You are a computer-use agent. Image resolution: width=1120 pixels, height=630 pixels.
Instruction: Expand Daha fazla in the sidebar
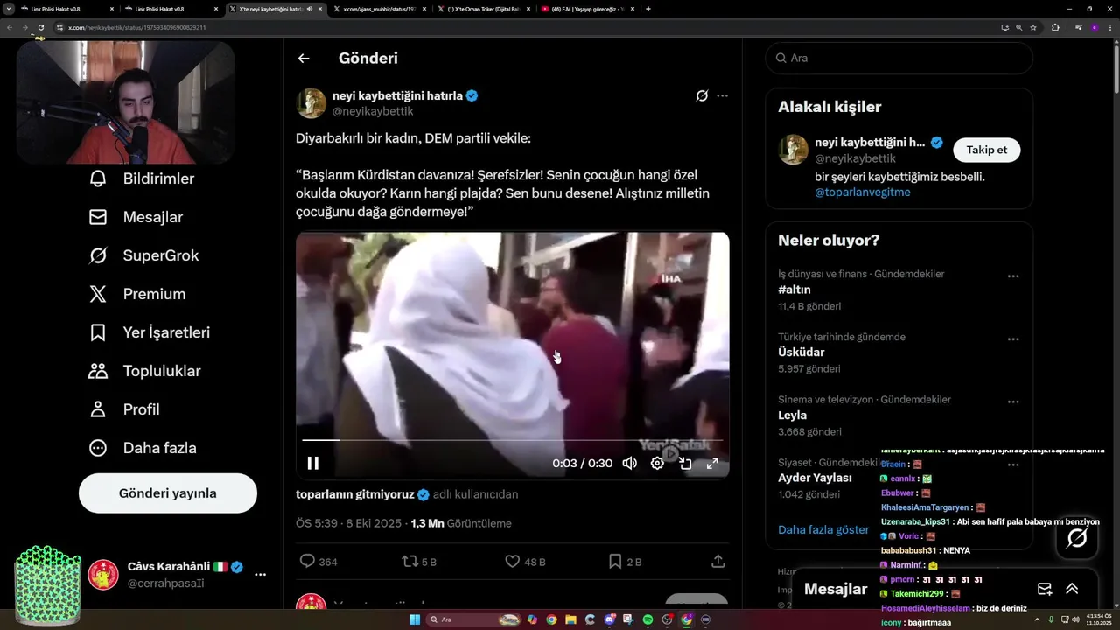[143, 448]
